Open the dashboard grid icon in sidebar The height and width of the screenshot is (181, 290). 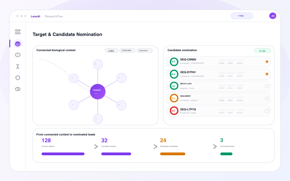(18, 32)
